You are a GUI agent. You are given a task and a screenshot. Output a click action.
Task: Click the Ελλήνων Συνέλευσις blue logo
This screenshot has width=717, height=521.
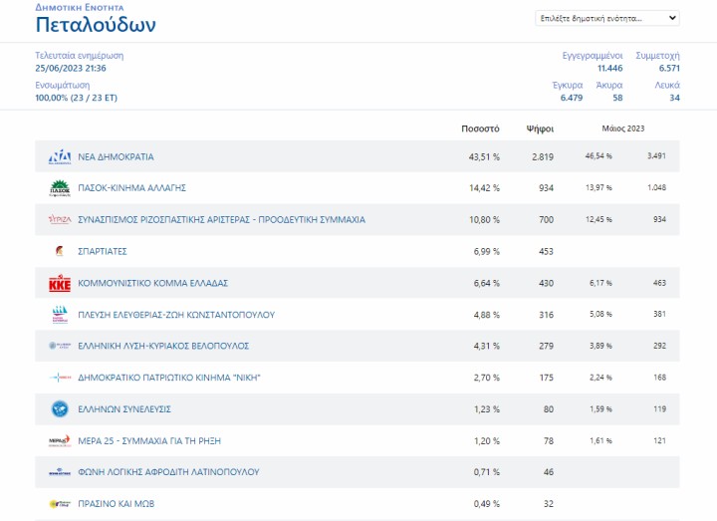60,409
